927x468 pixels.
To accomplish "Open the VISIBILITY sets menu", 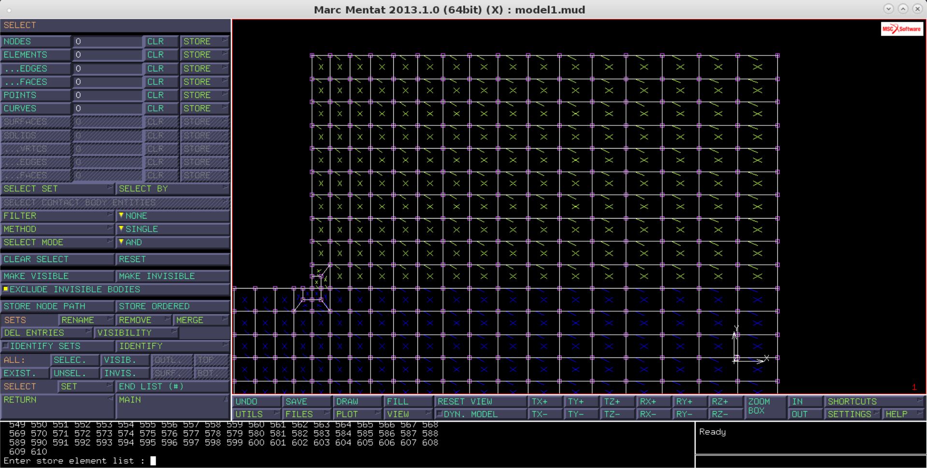I will tap(136, 333).
